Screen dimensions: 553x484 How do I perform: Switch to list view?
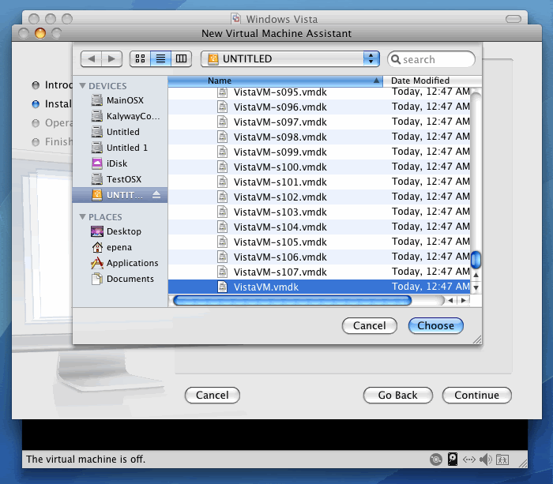pyautogui.click(x=161, y=58)
